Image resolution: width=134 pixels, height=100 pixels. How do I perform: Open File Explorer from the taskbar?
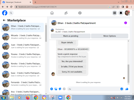click(12, 98)
